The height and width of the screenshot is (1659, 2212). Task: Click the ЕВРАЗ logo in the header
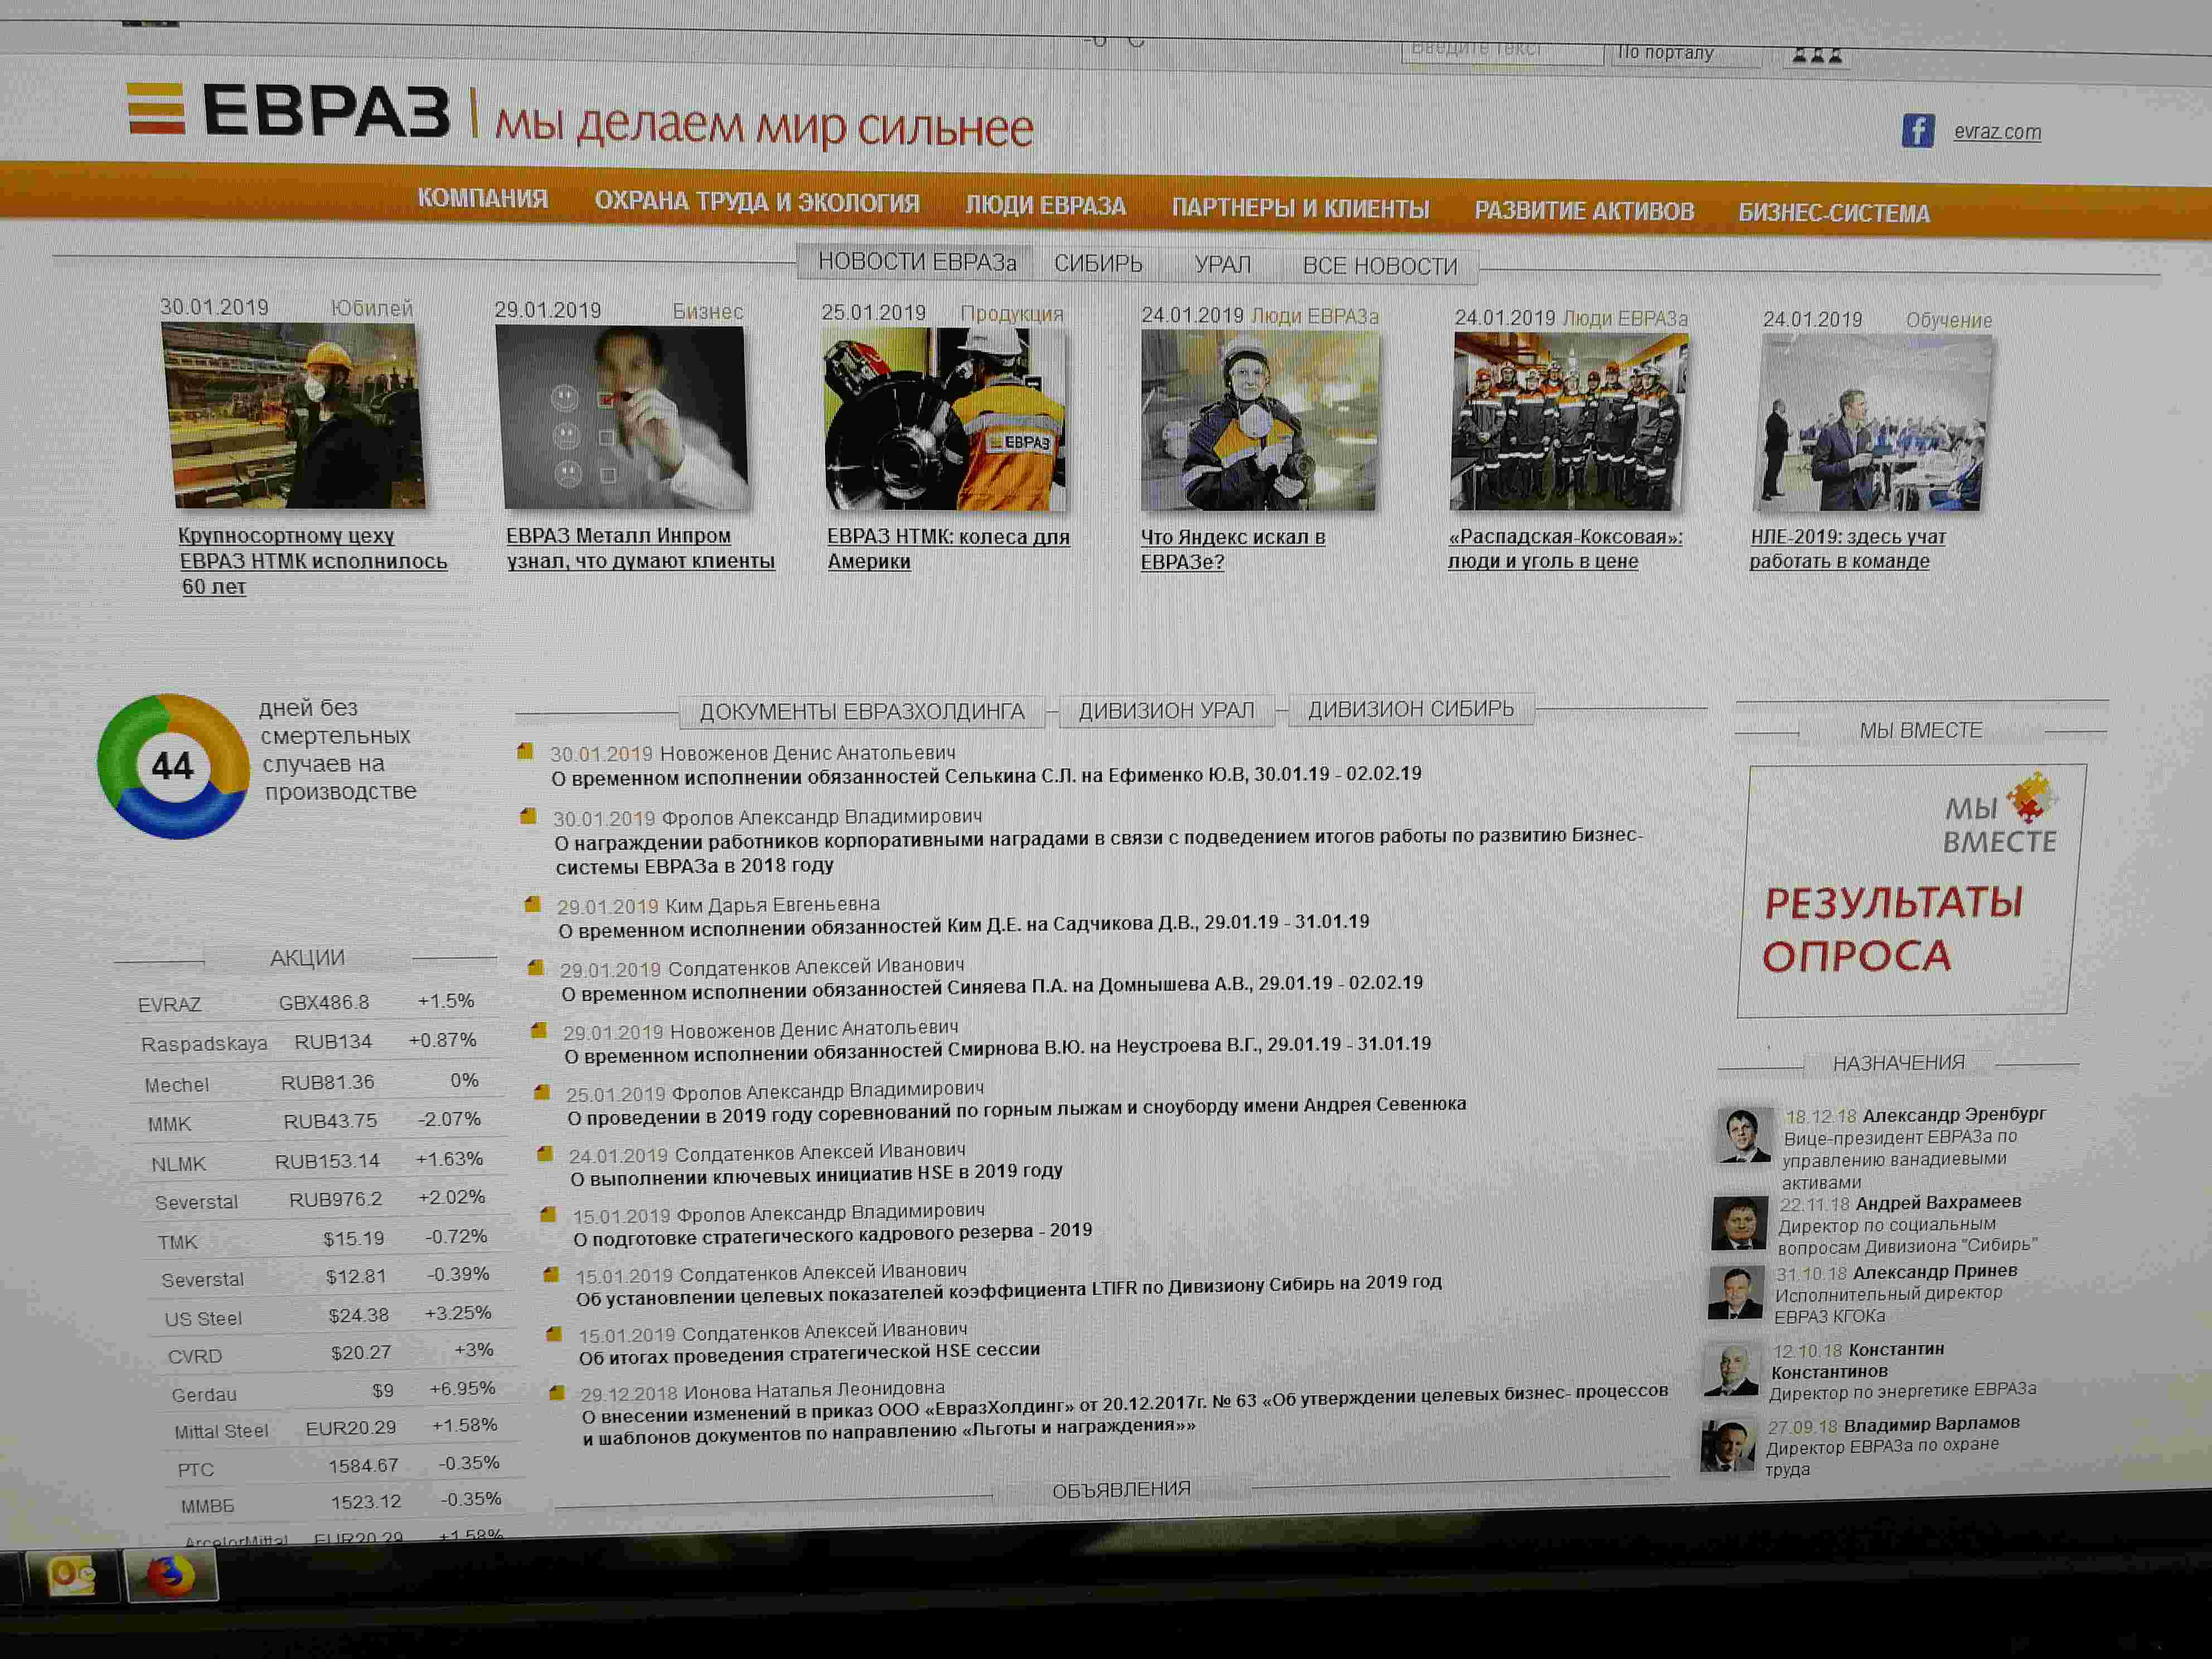click(x=289, y=110)
